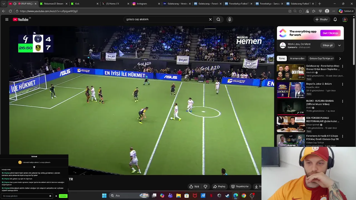Click the Teşekkürler thanks button
356x200 pixels.
(x=240, y=186)
